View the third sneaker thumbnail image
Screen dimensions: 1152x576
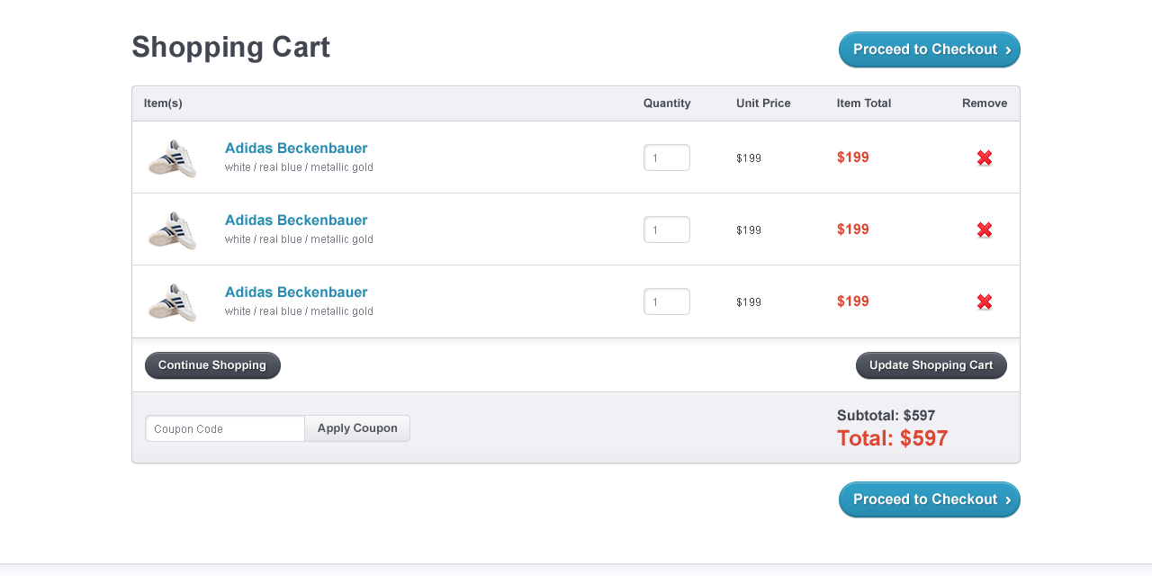pyautogui.click(x=172, y=301)
